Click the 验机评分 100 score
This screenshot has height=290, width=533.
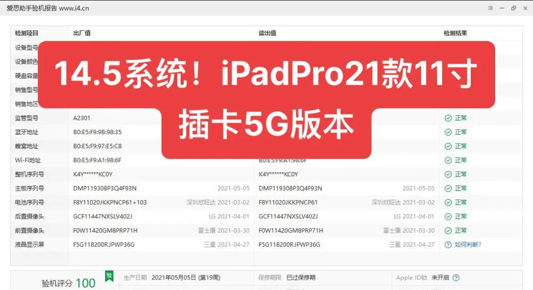click(x=68, y=283)
